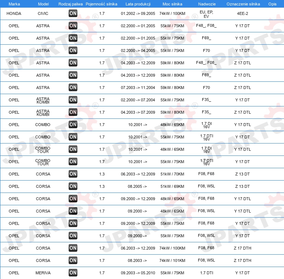284x279 pixels.
Task: Click ON icon in Corsa 1.3 51kW/69KM row
Action: point(73,186)
